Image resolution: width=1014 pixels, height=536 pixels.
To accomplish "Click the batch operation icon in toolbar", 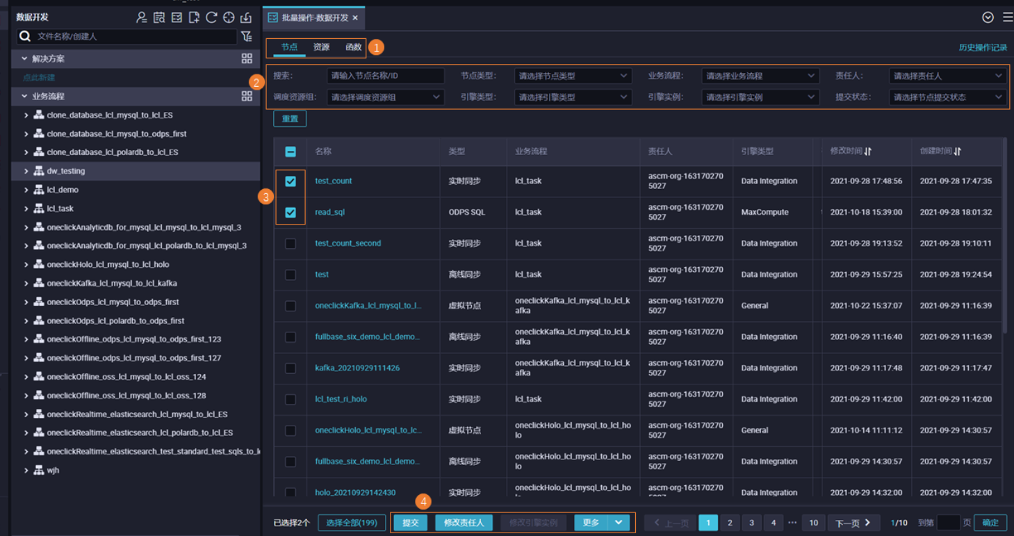I will coord(177,17).
